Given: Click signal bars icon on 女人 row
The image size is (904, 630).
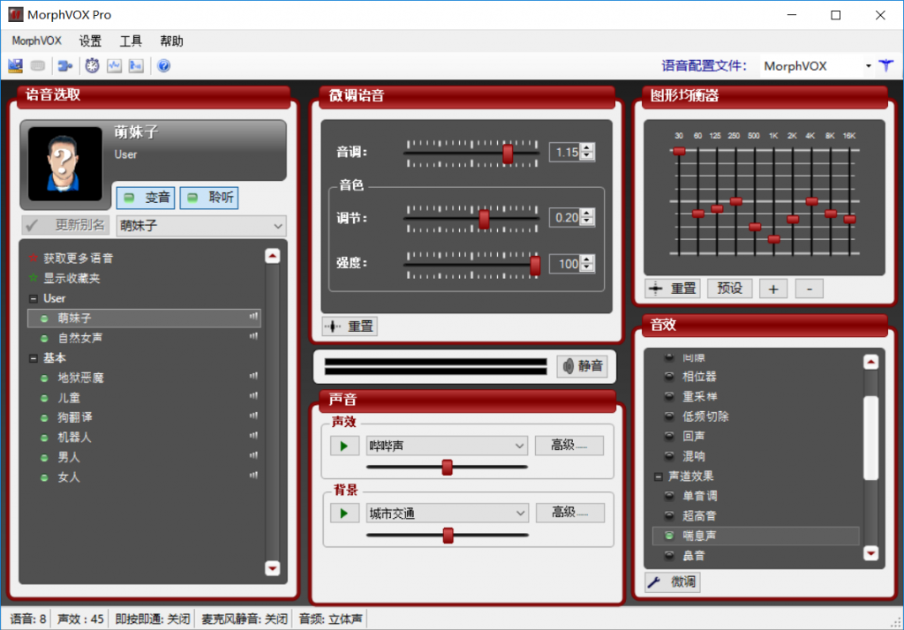Looking at the screenshot, I should pos(253,475).
